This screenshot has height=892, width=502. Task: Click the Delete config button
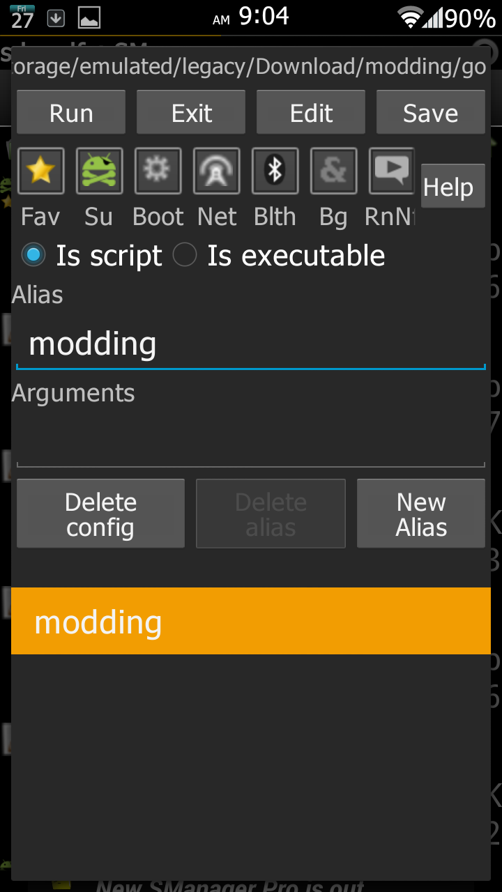tap(100, 514)
